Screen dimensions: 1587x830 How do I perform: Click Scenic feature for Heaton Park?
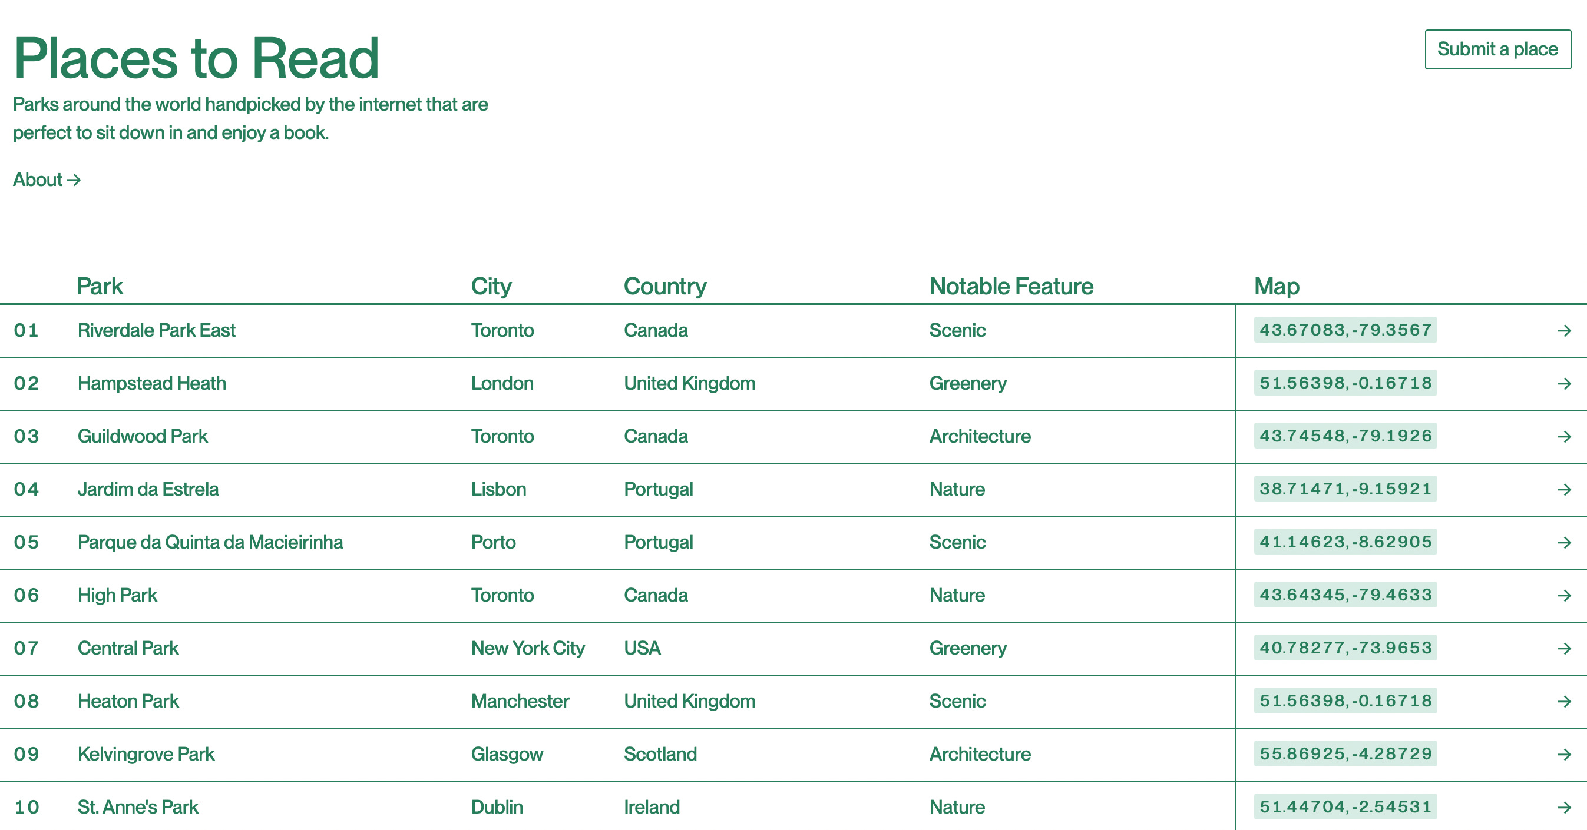pyautogui.click(x=957, y=701)
